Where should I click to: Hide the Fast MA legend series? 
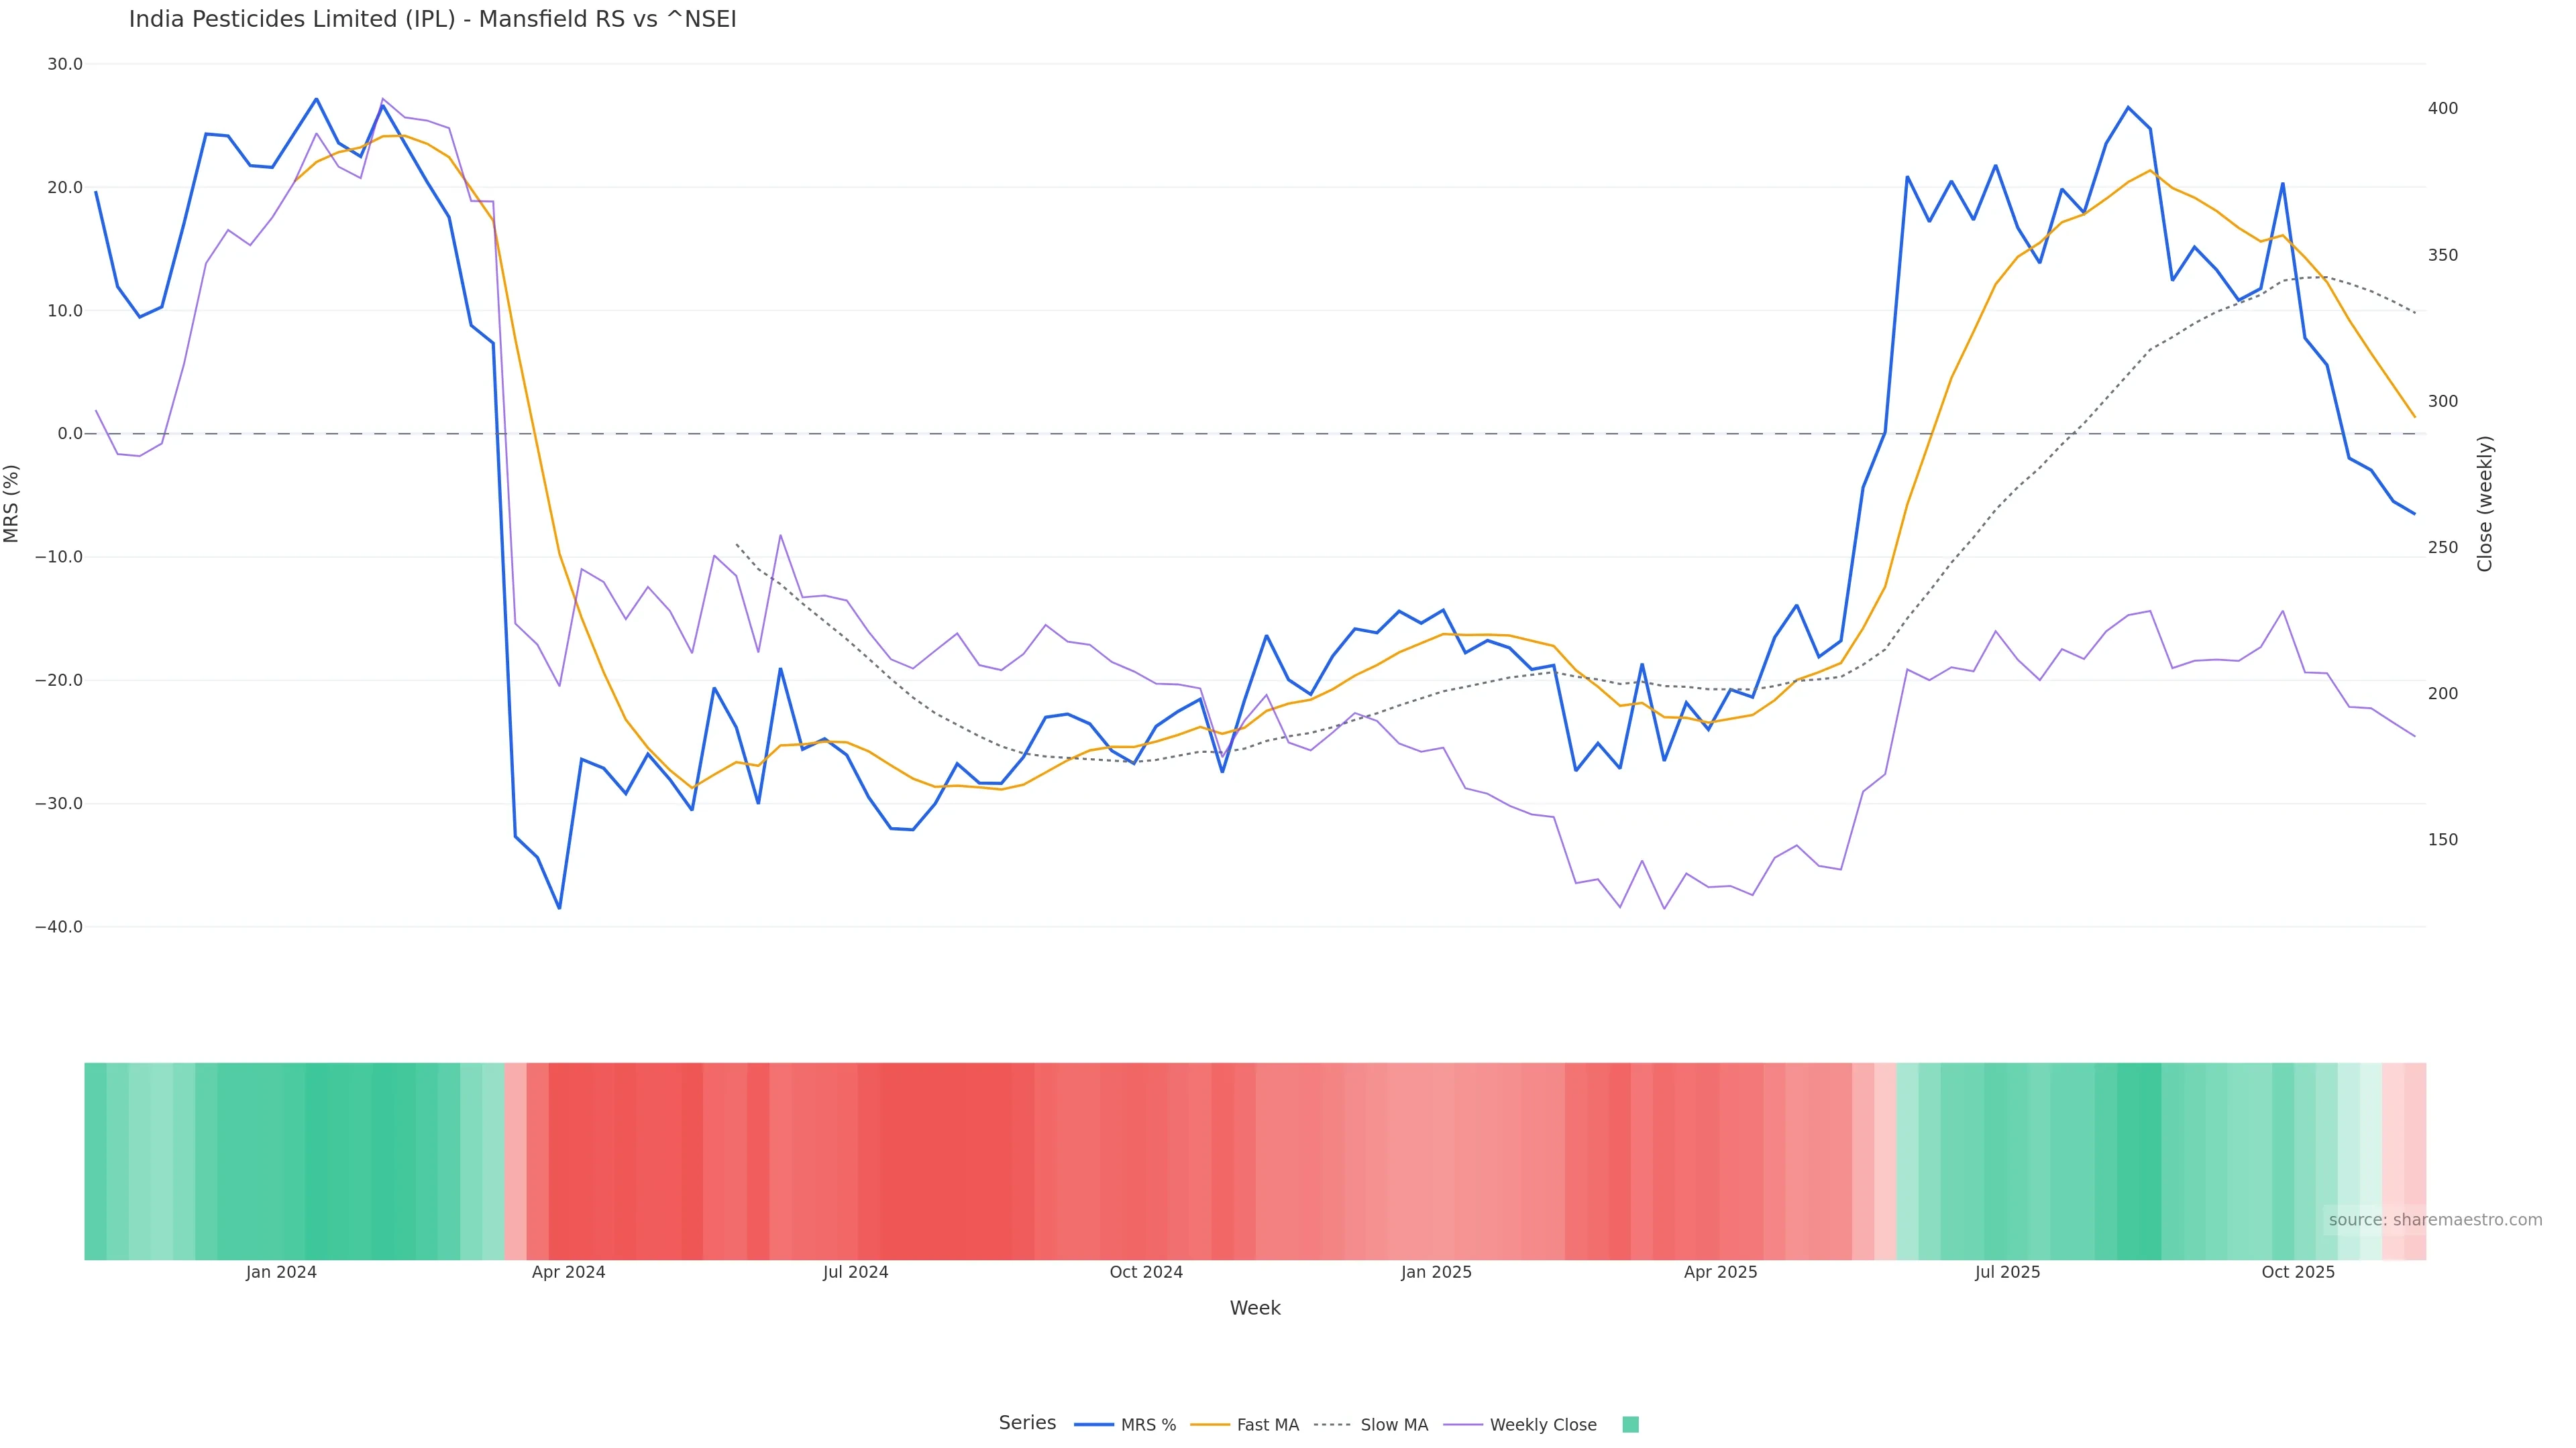[x=1267, y=1425]
